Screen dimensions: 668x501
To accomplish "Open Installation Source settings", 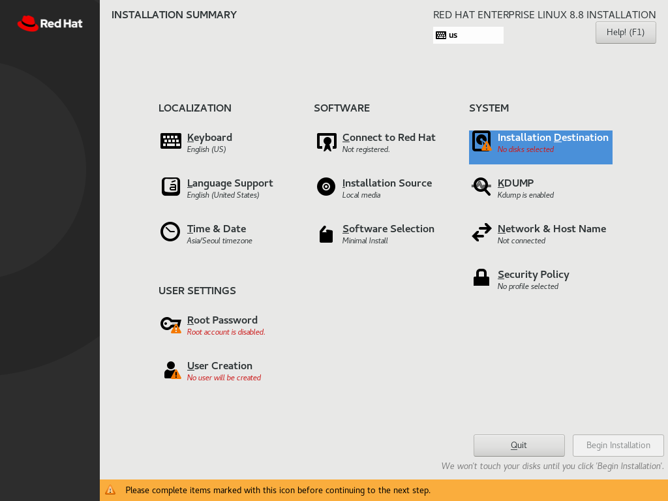I will point(387,183).
